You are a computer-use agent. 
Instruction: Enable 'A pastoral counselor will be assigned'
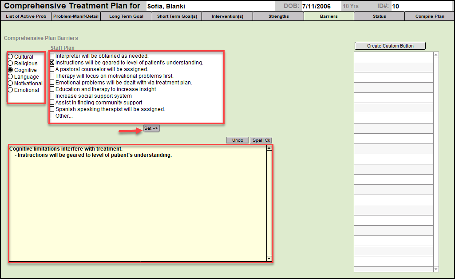pyautogui.click(x=52, y=69)
